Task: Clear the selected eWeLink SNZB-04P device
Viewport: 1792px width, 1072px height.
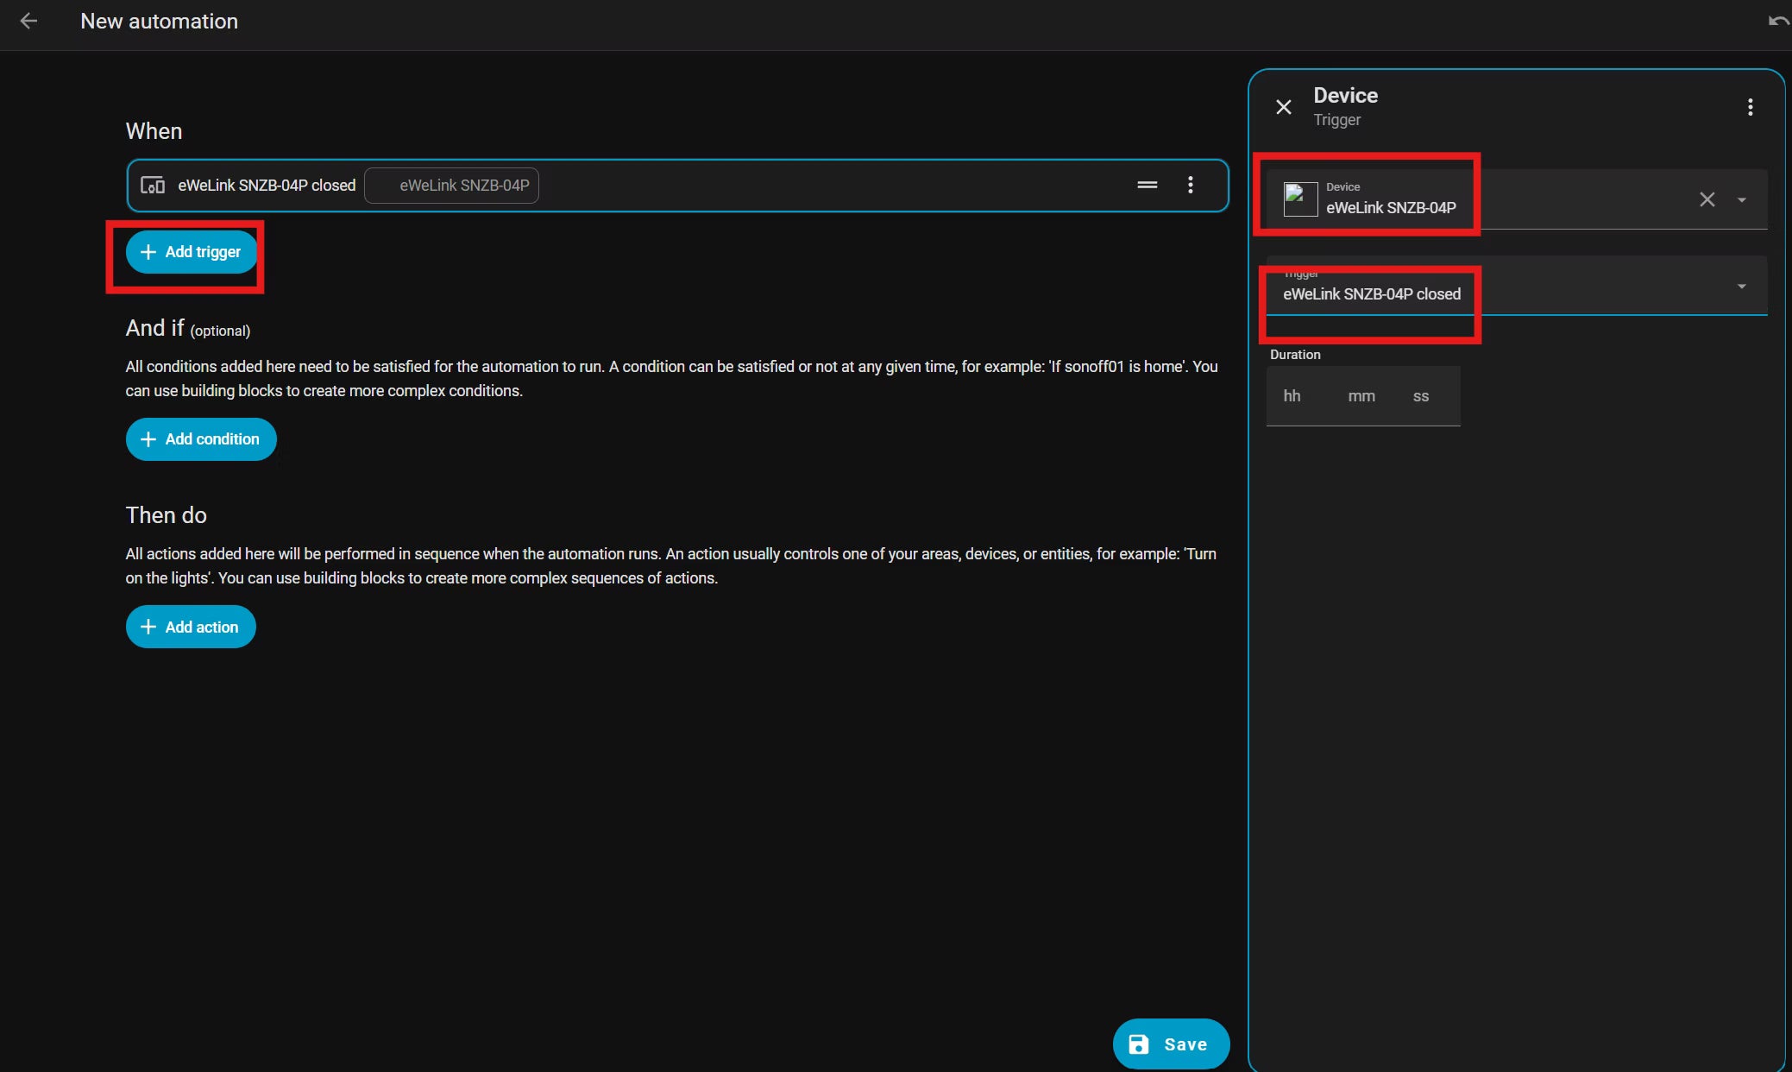Action: pyautogui.click(x=1707, y=199)
